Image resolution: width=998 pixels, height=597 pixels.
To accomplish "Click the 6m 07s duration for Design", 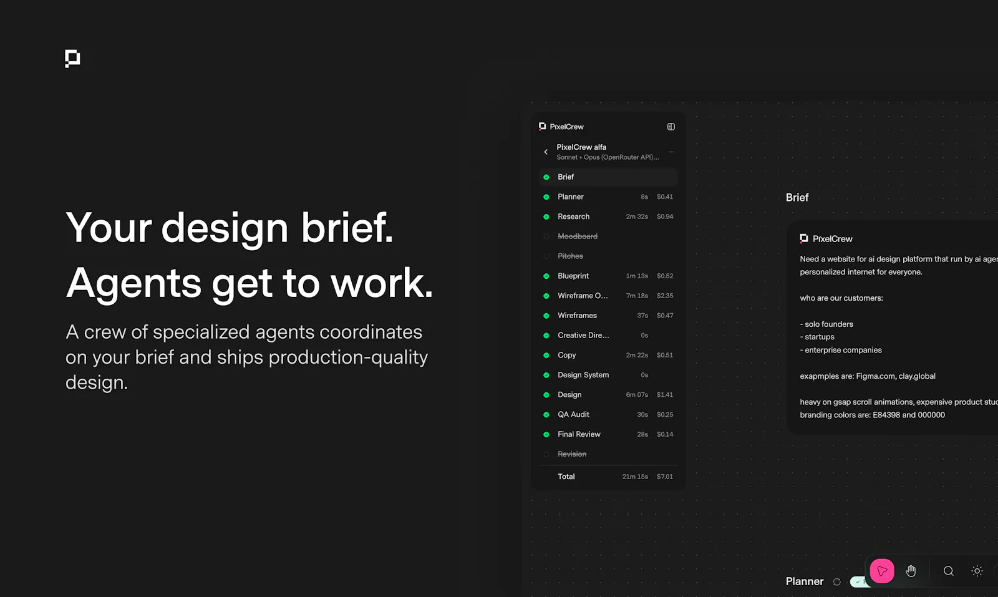I will (x=637, y=395).
